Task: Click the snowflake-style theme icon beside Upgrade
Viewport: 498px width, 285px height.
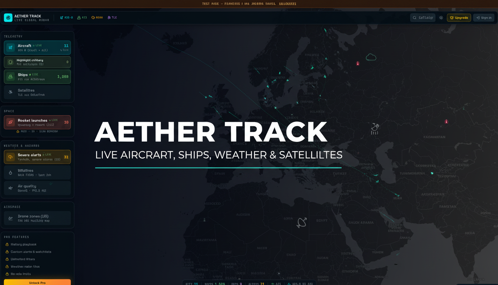Action: pyautogui.click(x=441, y=18)
